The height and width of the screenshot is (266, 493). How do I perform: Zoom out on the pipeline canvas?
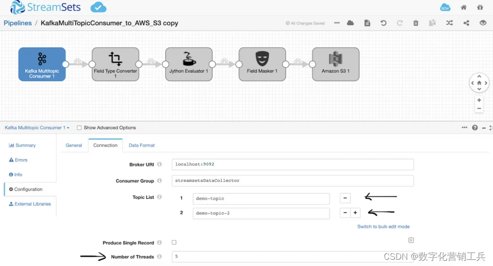tap(479, 109)
